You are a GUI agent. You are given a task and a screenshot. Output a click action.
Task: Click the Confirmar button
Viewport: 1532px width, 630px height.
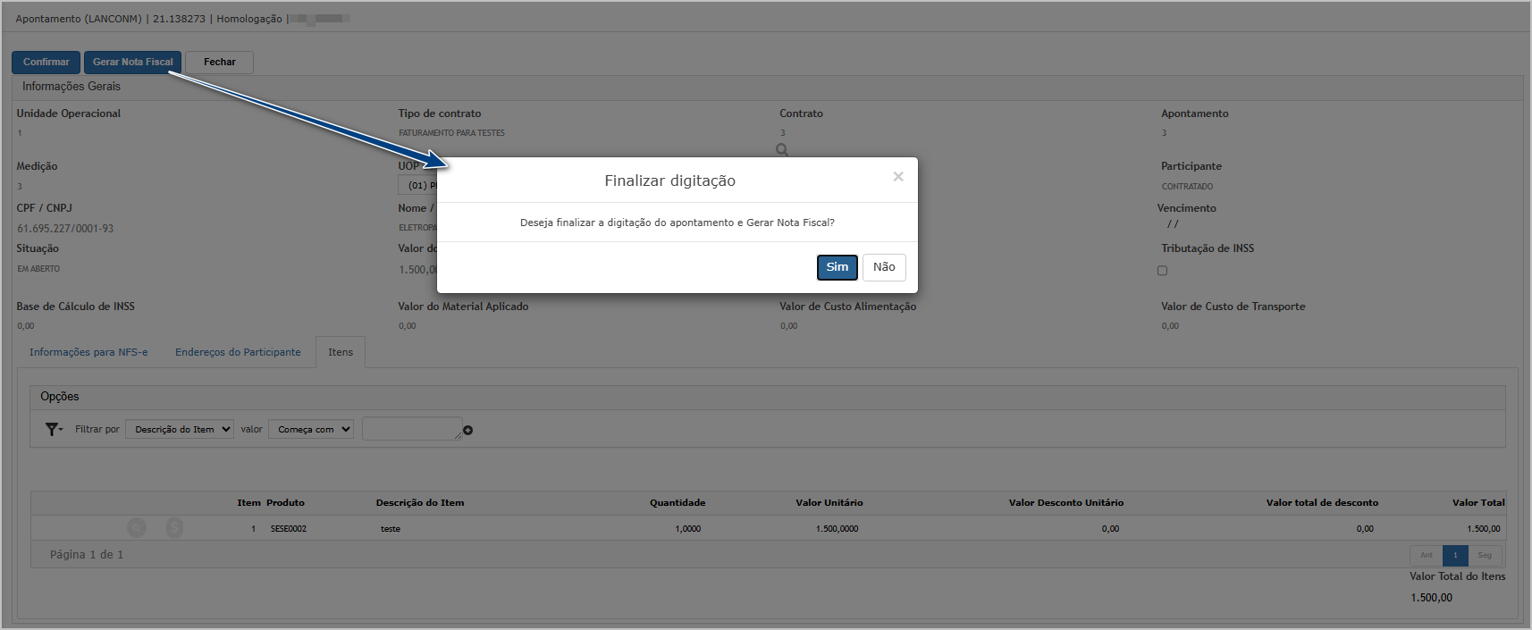[46, 63]
